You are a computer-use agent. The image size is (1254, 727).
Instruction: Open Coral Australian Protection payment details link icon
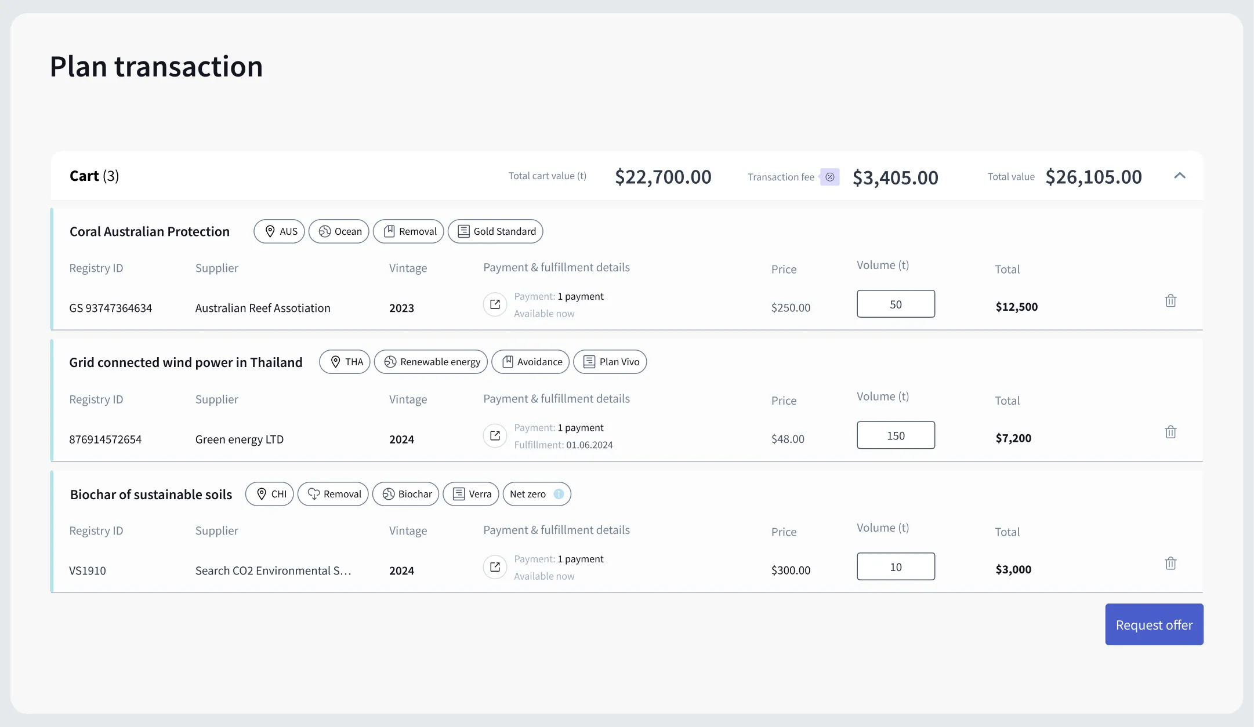(x=495, y=304)
